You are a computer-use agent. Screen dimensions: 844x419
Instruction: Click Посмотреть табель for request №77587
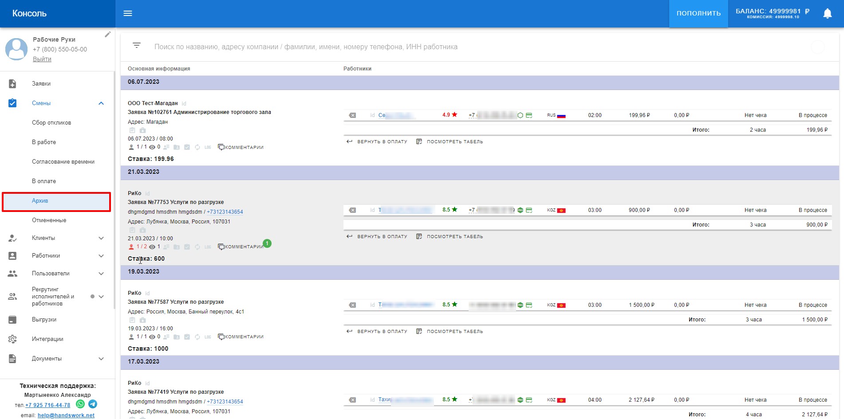click(450, 332)
